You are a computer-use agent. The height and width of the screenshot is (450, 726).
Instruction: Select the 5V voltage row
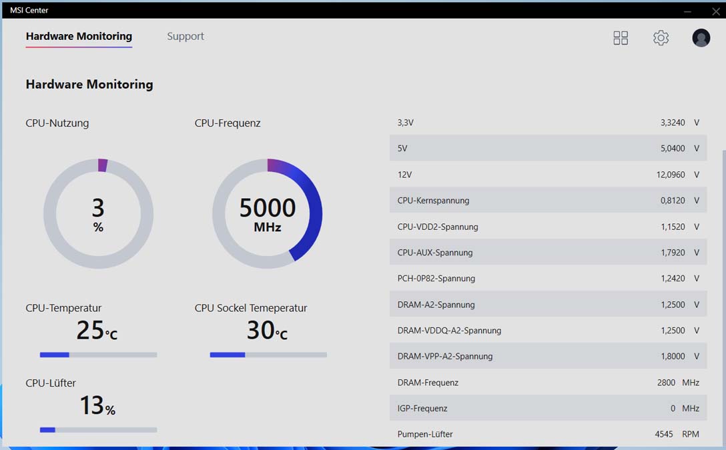[549, 148]
